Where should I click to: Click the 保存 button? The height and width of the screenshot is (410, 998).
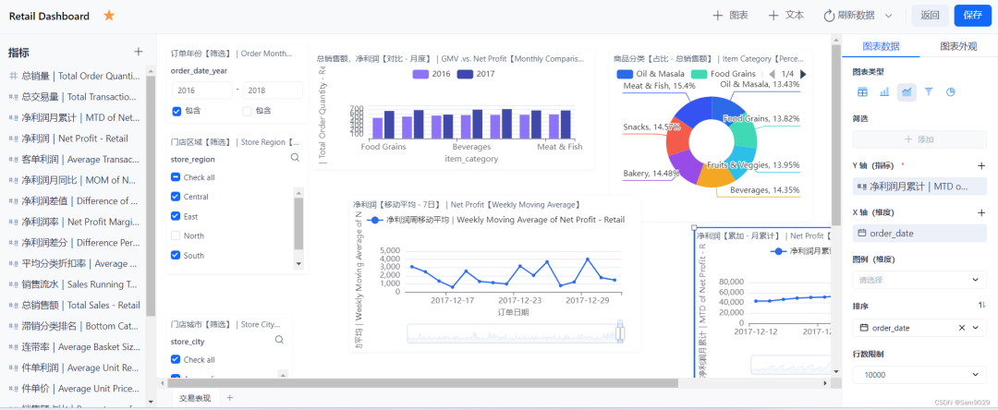tap(972, 16)
